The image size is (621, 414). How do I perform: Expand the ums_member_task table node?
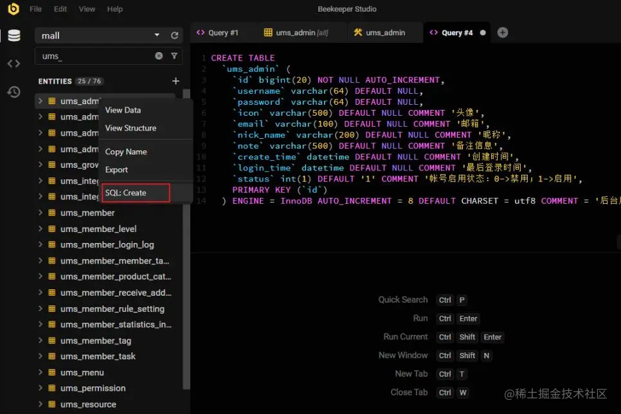[x=40, y=356]
